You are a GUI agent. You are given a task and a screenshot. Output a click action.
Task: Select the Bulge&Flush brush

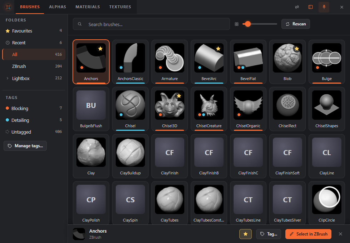(x=91, y=109)
